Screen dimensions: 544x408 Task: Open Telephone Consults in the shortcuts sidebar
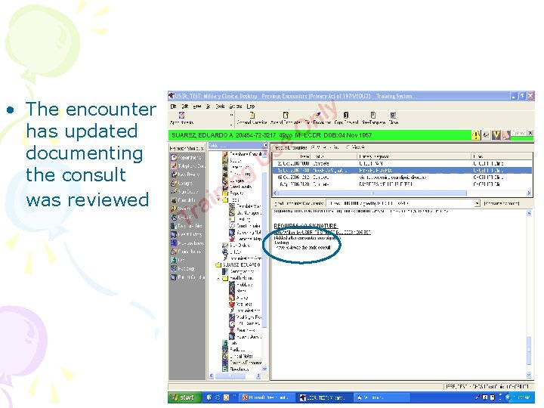tap(187, 166)
